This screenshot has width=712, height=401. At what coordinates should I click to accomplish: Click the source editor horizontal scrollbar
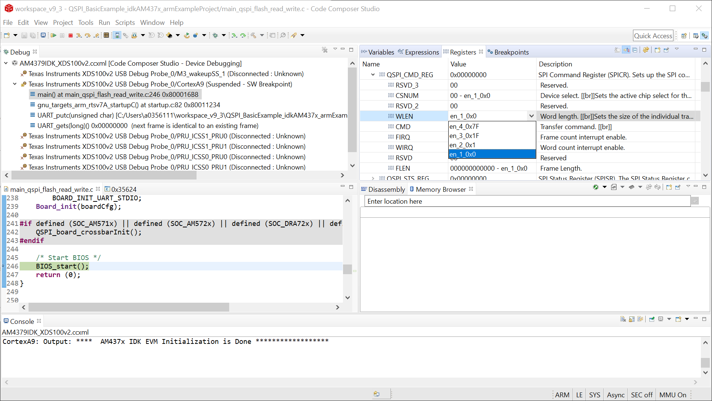point(128,307)
